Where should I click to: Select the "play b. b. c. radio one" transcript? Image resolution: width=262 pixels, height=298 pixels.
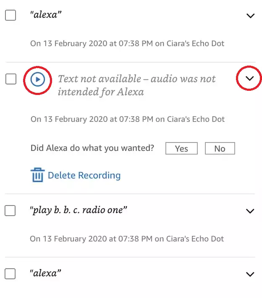[78, 211]
